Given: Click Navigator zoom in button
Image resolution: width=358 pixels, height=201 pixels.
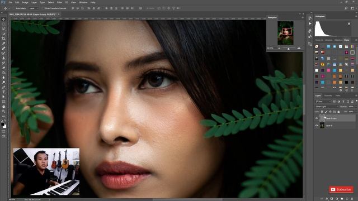Looking at the screenshot, I should point(299,48).
